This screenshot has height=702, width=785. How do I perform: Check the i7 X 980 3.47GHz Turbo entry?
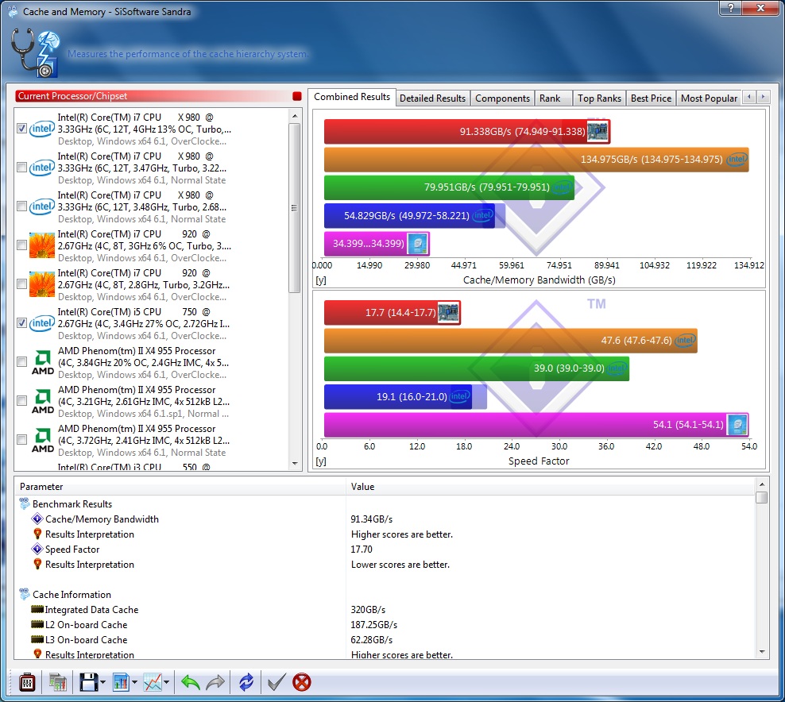click(21, 167)
